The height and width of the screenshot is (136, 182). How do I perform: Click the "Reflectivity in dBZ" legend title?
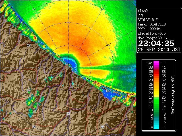[173, 95]
